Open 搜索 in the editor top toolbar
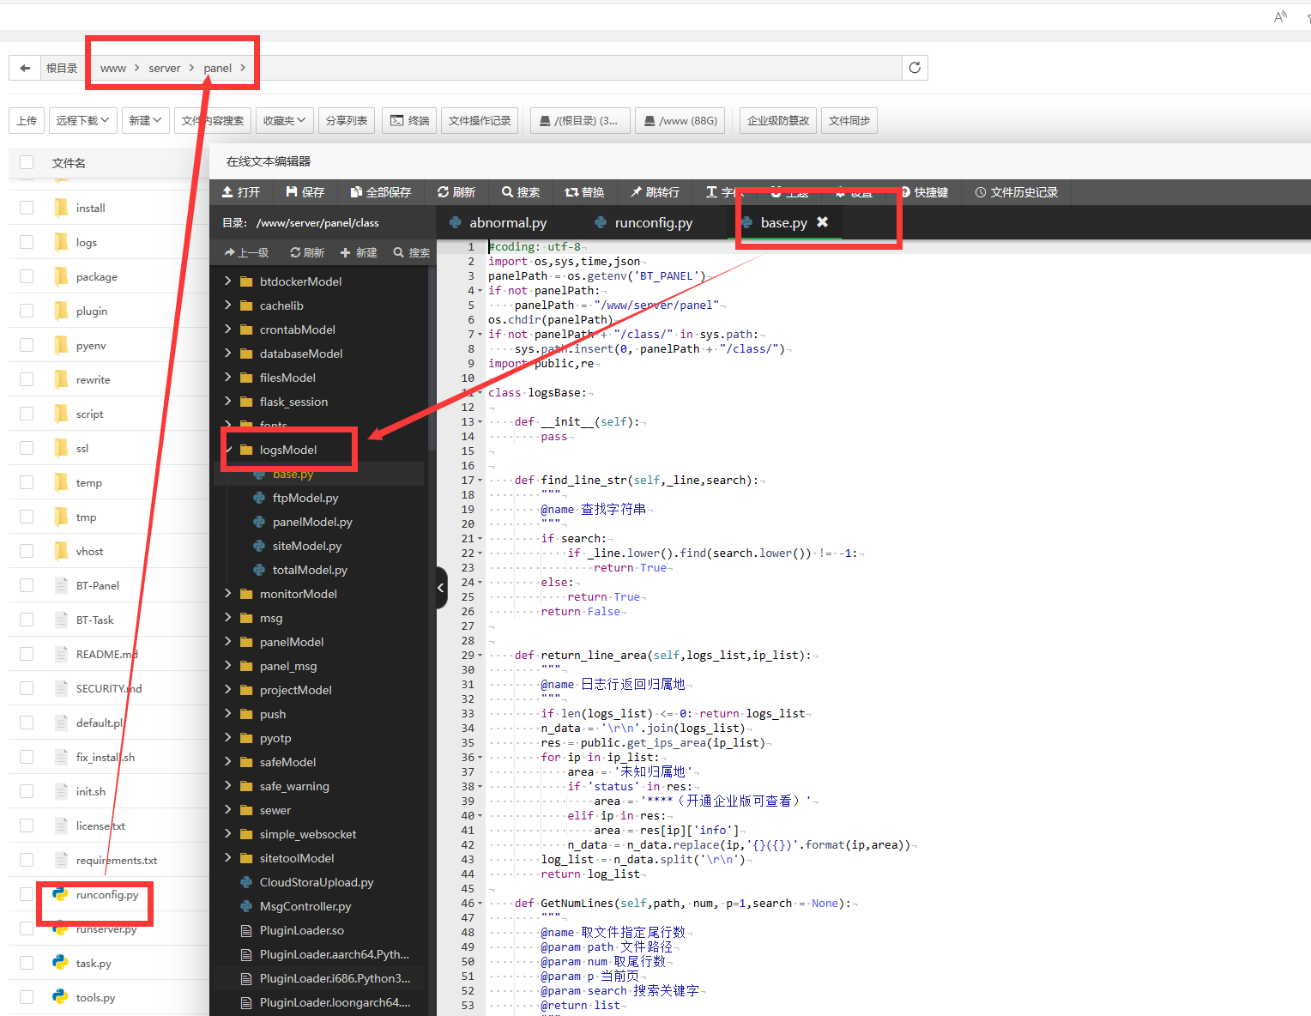Viewport: 1311px width, 1016px height. (521, 192)
